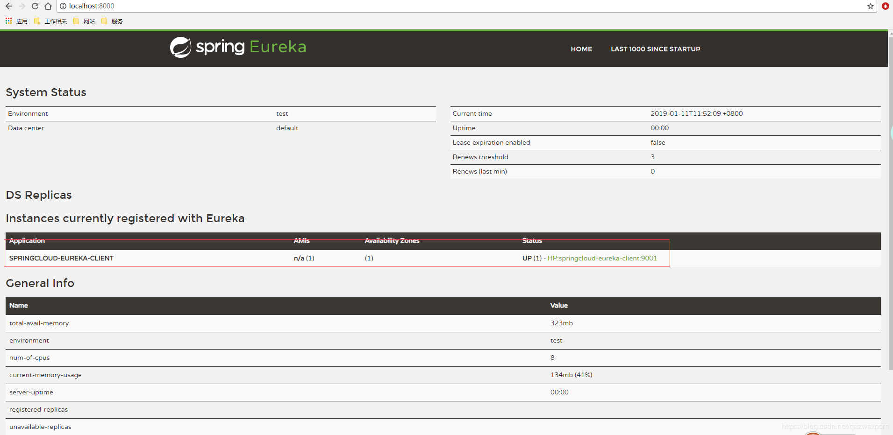Click the unavailable-replicas row name
The width and height of the screenshot is (893, 435).
coord(41,427)
